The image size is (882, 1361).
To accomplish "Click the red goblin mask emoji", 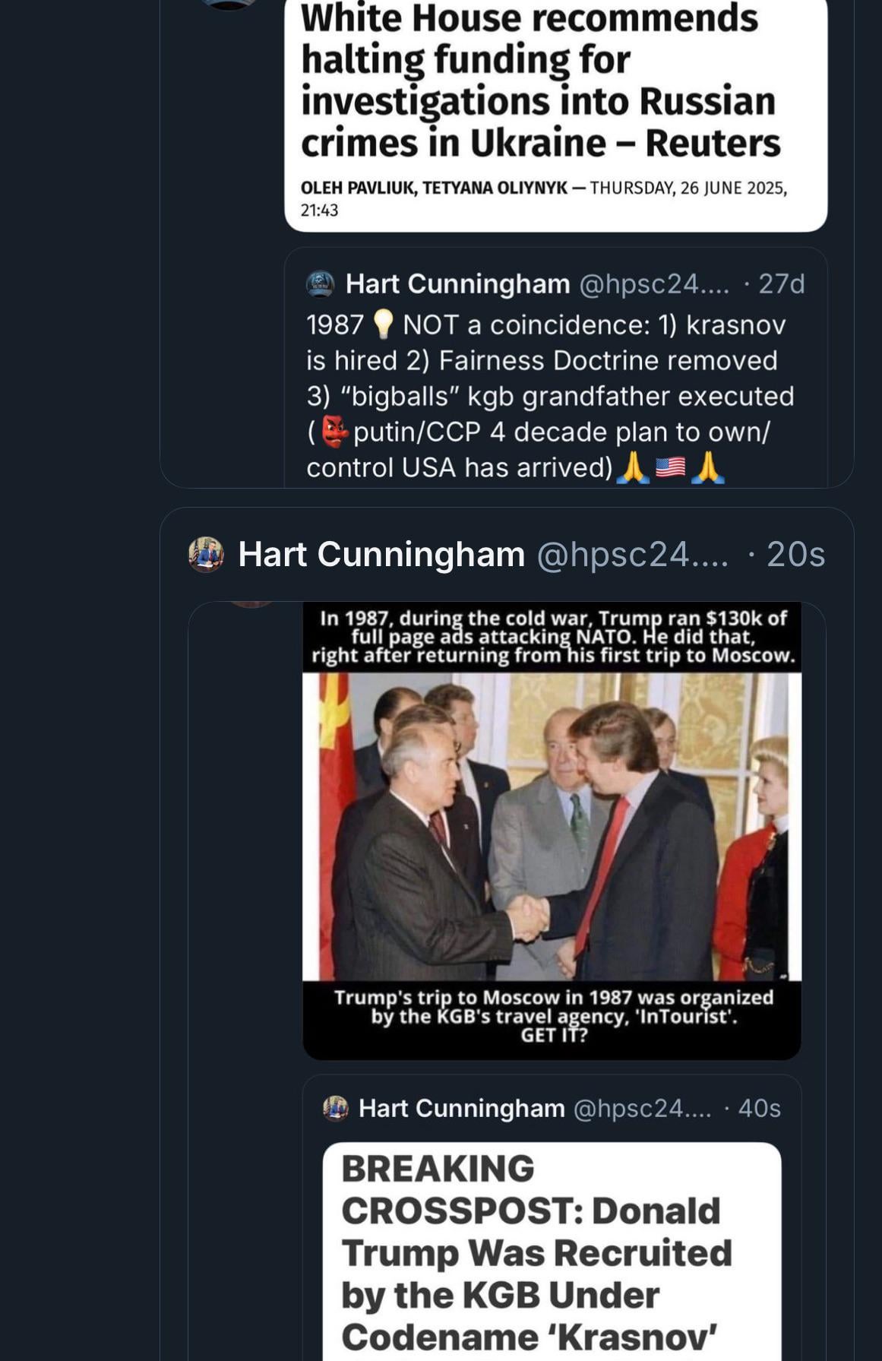I will [334, 432].
